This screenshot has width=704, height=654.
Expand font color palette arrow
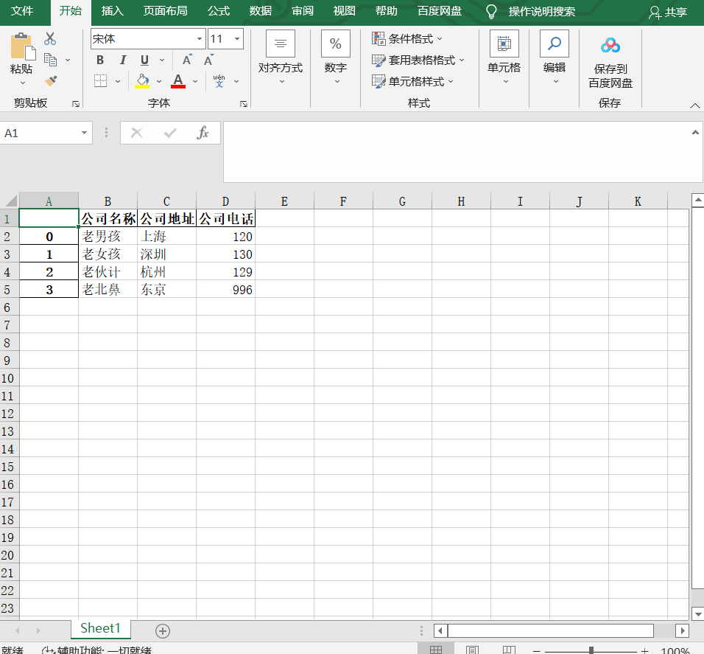click(x=195, y=81)
